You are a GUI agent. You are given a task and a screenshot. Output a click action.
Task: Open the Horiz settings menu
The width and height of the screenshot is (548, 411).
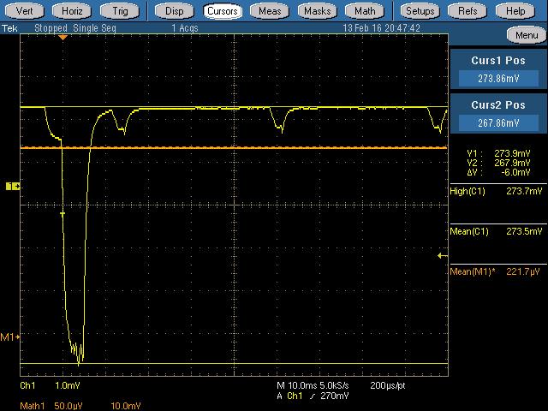(x=73, y=11)
